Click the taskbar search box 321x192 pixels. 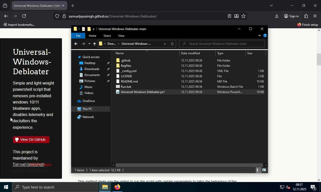tap(55, 187)
